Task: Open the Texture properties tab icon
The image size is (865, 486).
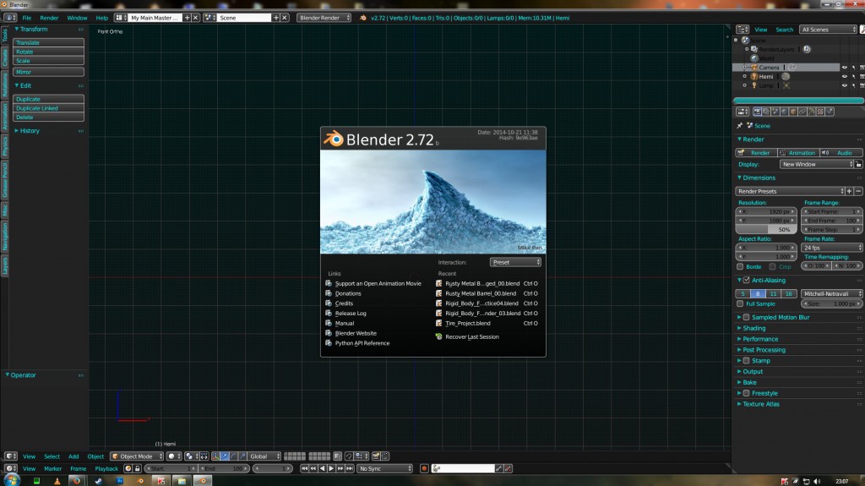Action: coord(820,112)
